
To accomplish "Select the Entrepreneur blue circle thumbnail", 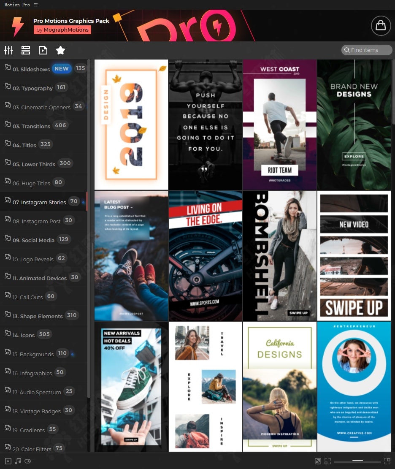I will click(x=354, y=387).
